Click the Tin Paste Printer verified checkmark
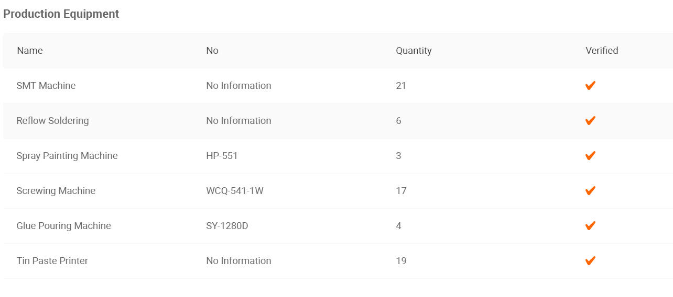The height and width of the screenshot is (297, 673). pyautogui.click(x=590, y=261)
